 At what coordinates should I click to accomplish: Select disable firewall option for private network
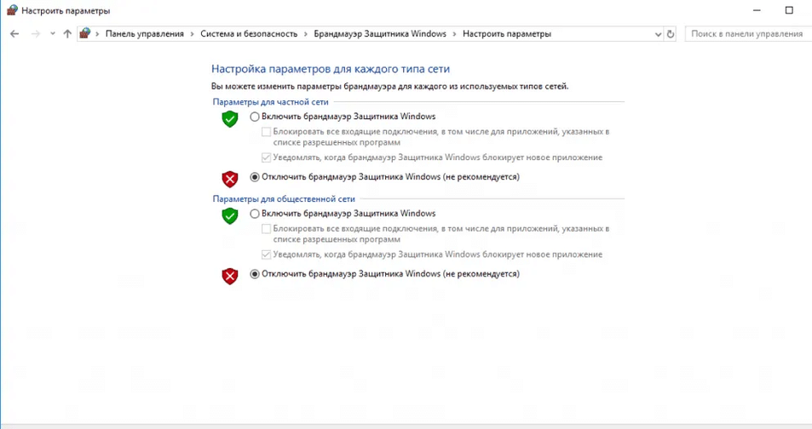(x=255, y=177)
